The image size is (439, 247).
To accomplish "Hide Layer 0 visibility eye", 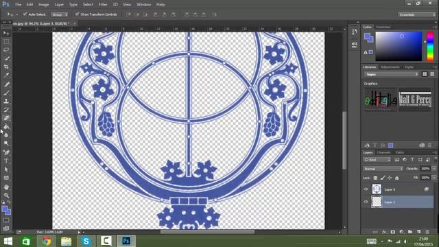I will (x=366, y=189).
